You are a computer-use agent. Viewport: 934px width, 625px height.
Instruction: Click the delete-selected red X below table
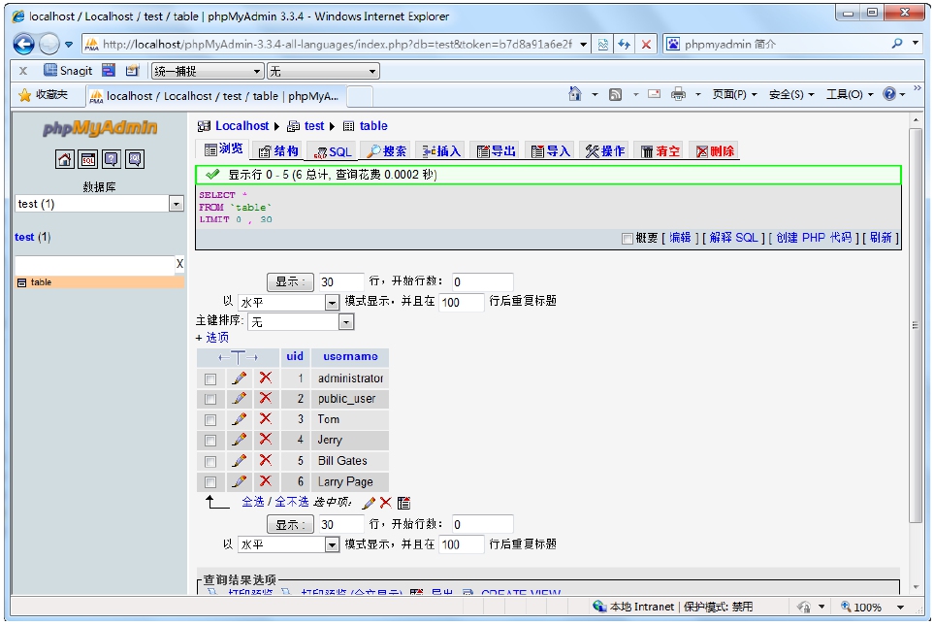386,503
